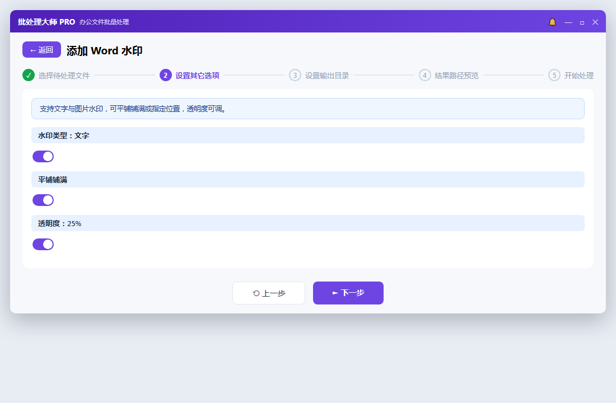Click the 办公文件批量处理 subtitle

[x=104, y=22]
